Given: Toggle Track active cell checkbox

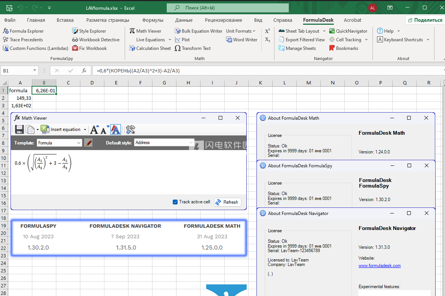Looking at the screenshot, I should coord(175,202).
